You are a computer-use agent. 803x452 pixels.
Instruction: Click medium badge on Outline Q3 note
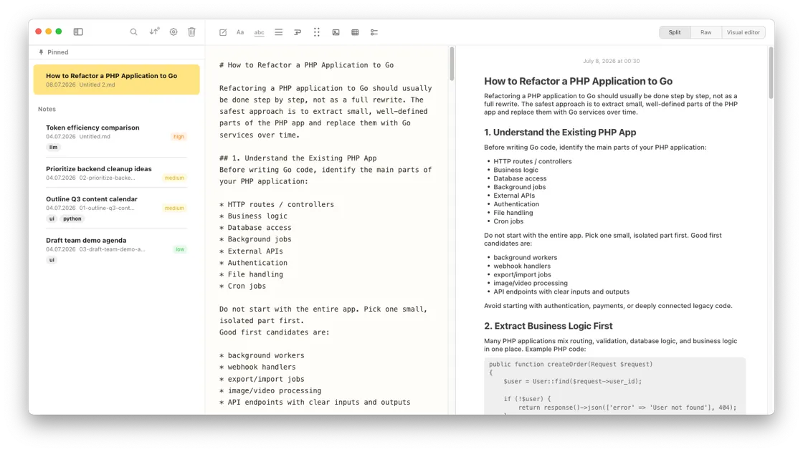coord(174,208)
